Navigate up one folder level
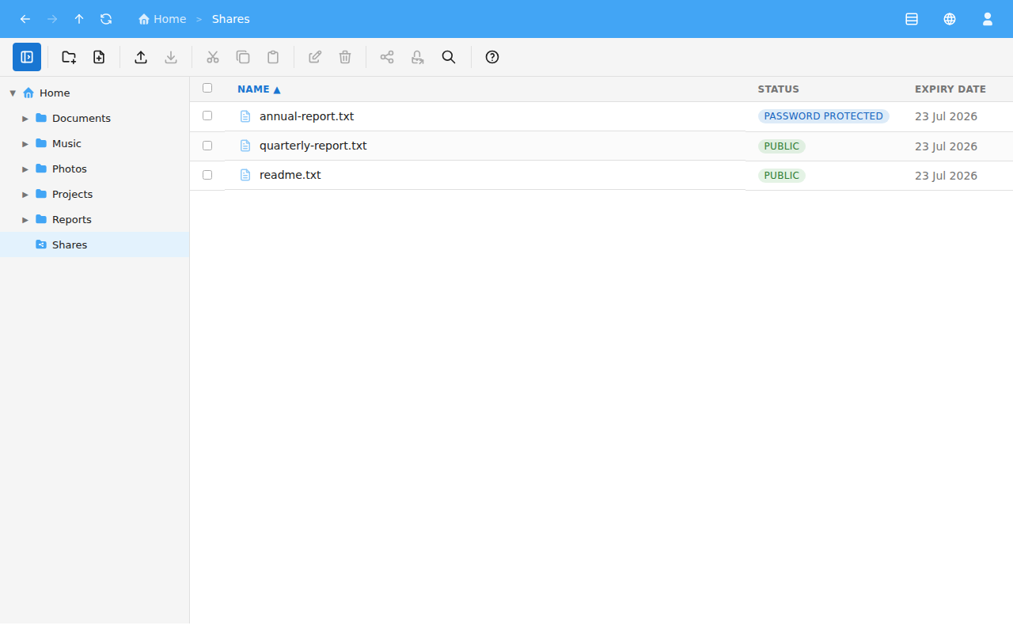The height and width of the screenshot is (633, 1013). [x=79, y=19]
